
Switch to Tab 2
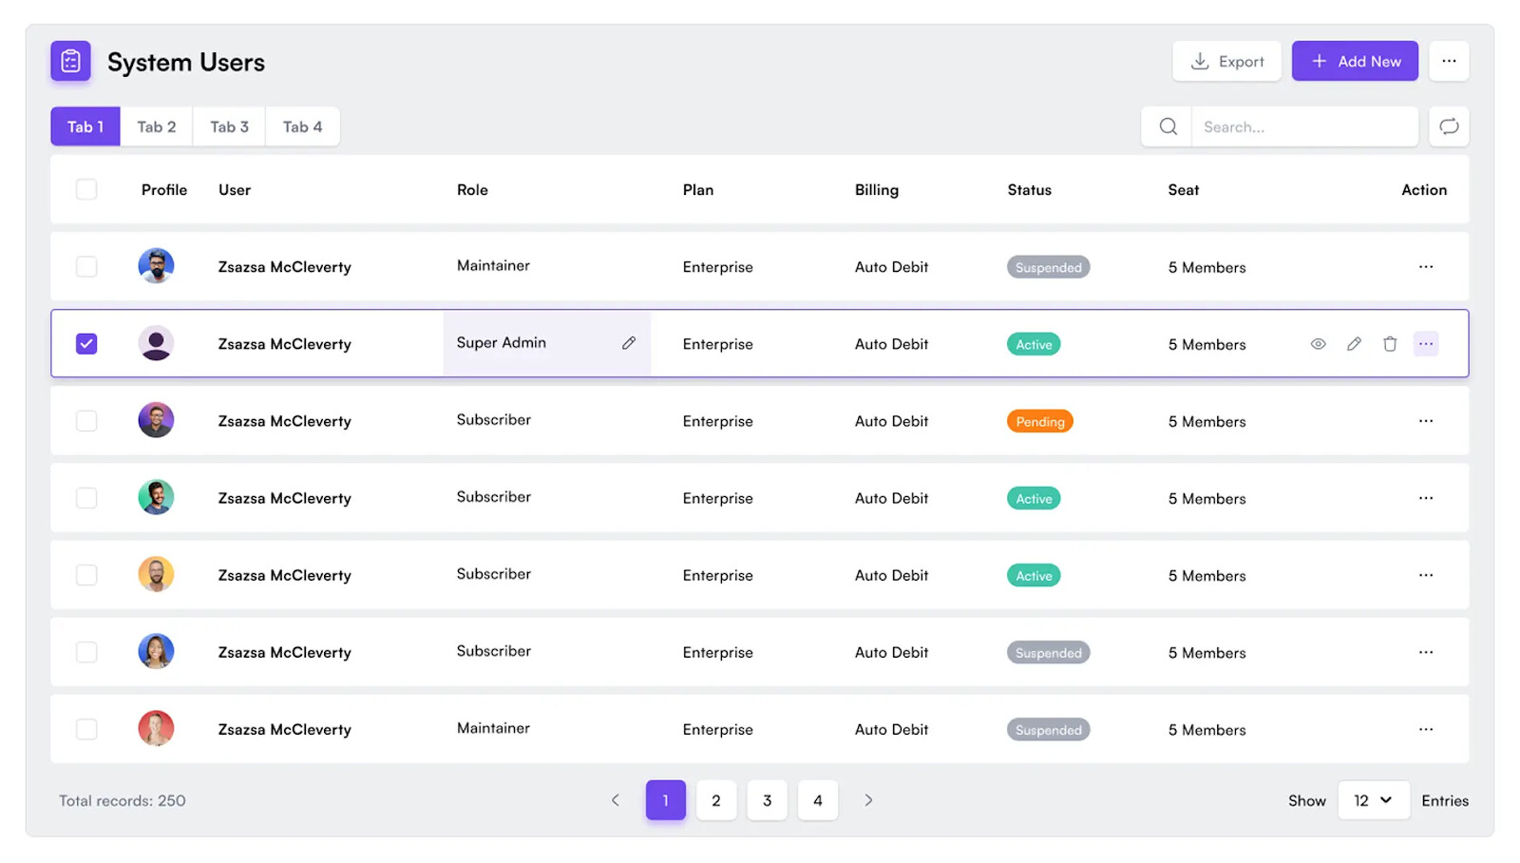[157, 126]
